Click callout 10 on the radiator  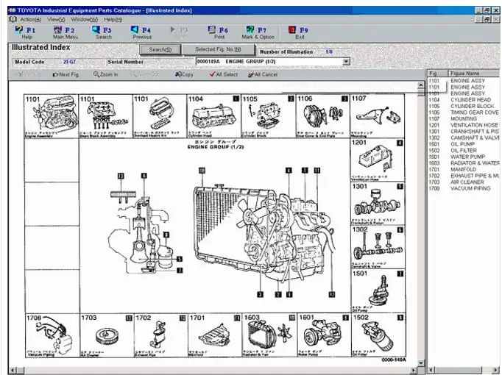tap(202, 171)
